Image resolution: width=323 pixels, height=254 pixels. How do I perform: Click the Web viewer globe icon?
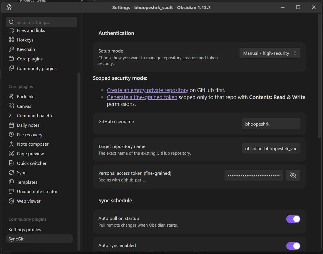(11, 201)
